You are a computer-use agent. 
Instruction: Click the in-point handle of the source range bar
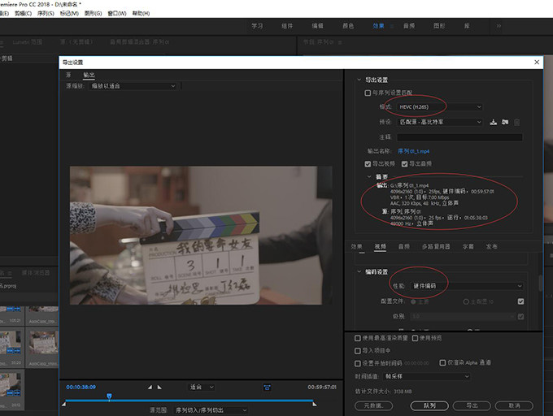tap(63, 404)
